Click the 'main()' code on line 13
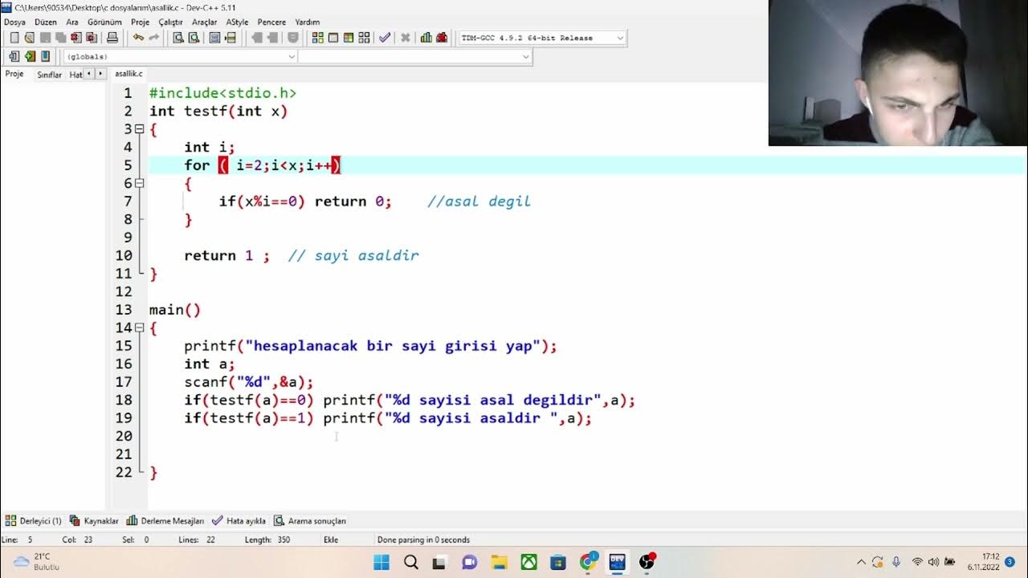The width and height of the screenshot is (1028, 578). tap(175, 310)
